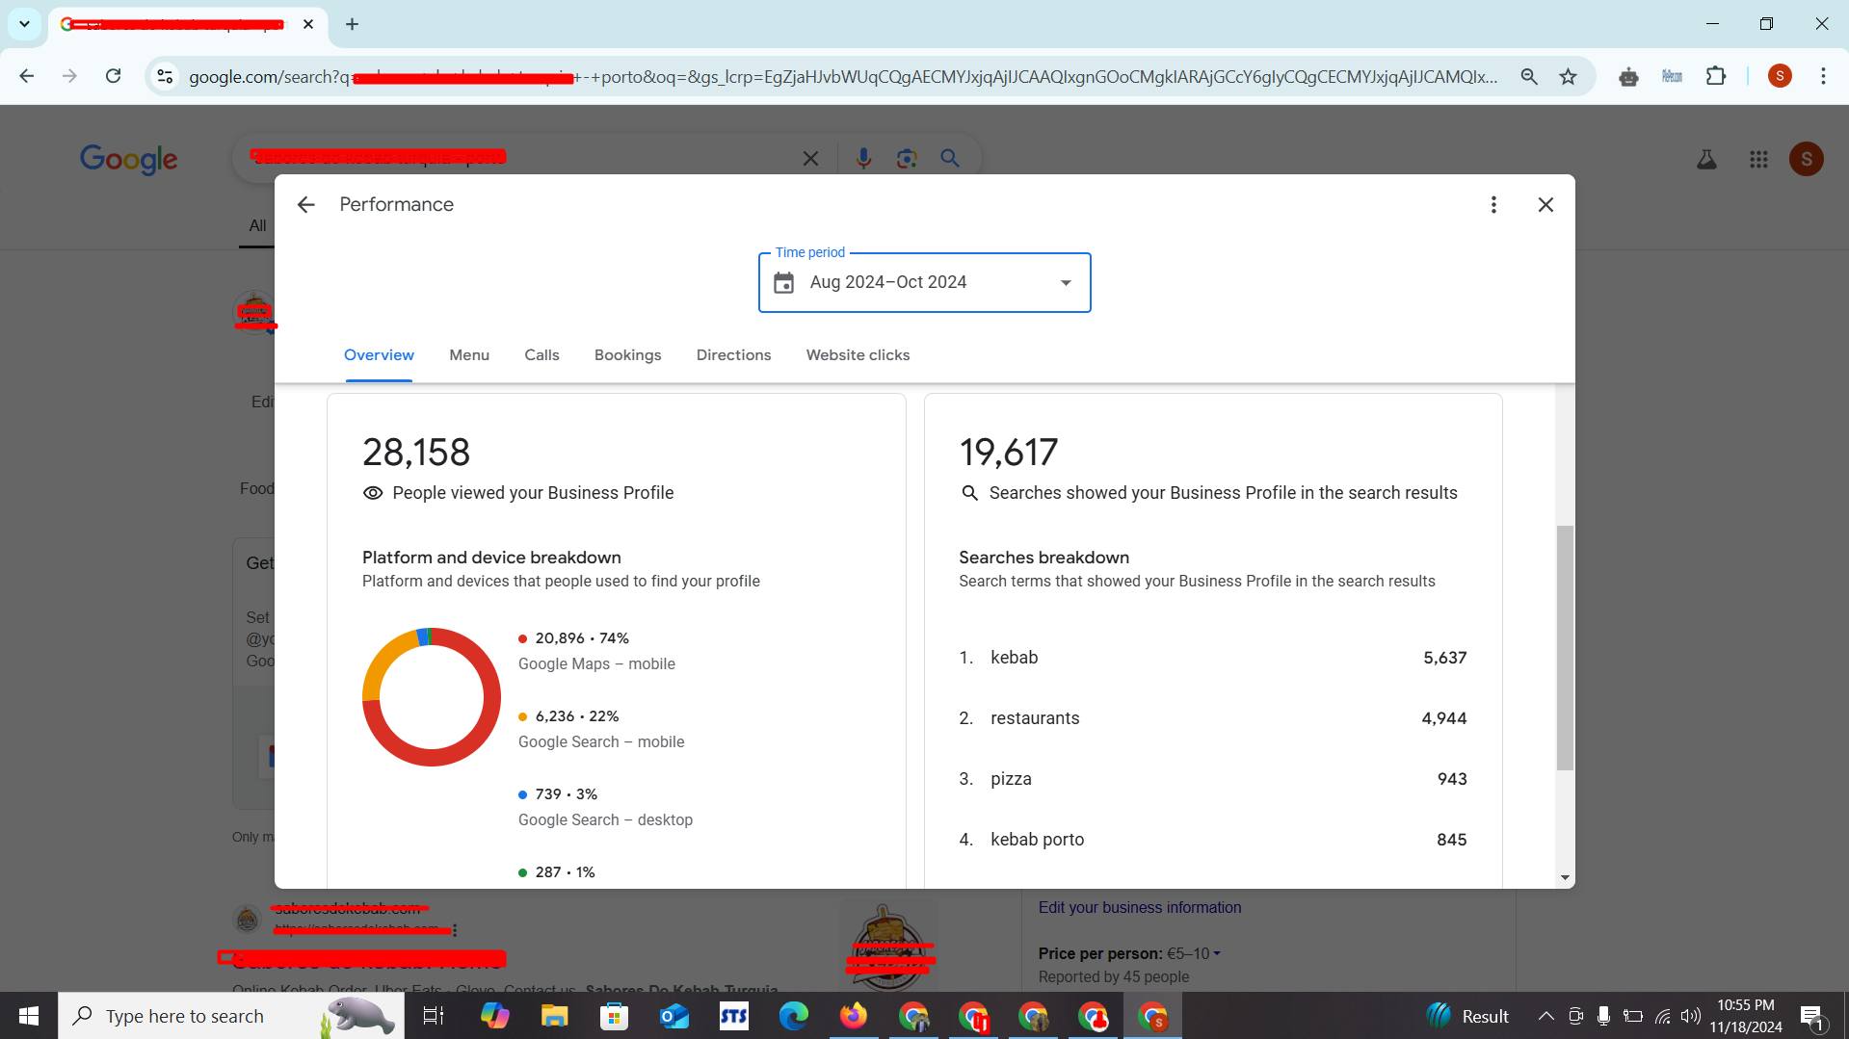The height and width of the screenshot is (1039, 1849).
Task: Launch Firefox from the taskbar
Action: [854, 1016]
